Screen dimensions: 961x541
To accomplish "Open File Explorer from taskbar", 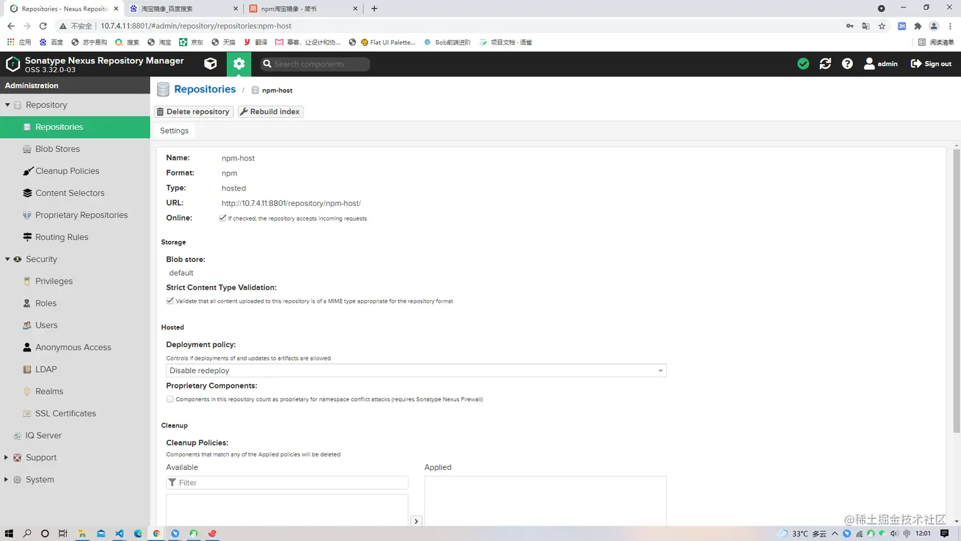I will (x=83, y=533).
